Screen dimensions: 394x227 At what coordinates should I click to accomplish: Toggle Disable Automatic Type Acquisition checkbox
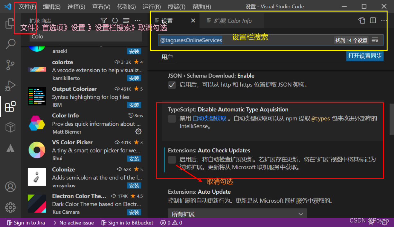[172, 119]
